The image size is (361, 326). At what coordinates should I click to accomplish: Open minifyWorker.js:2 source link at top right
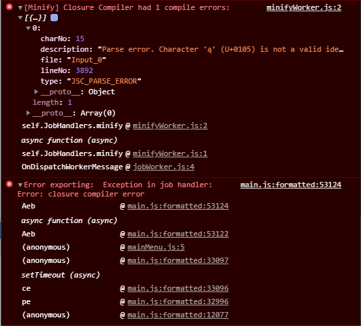pyautogui.click(x=304, y=7)
